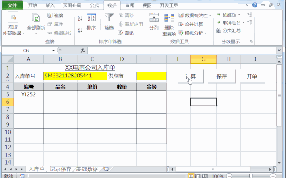The image size is (286, 178).
Task: Expand the Ungroup dropdown (取消组合)
Action: click(244, 23)
